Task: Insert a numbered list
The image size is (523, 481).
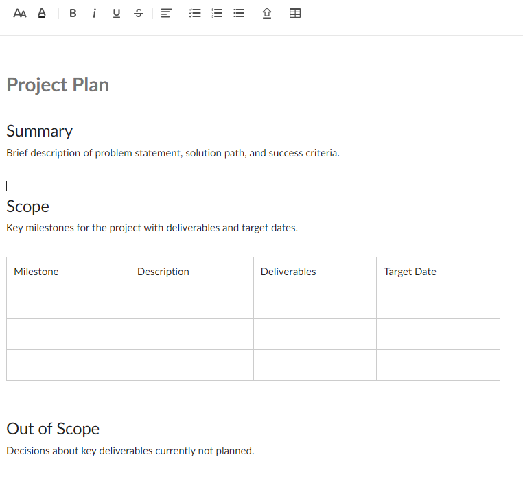Action: coord(217,13)
